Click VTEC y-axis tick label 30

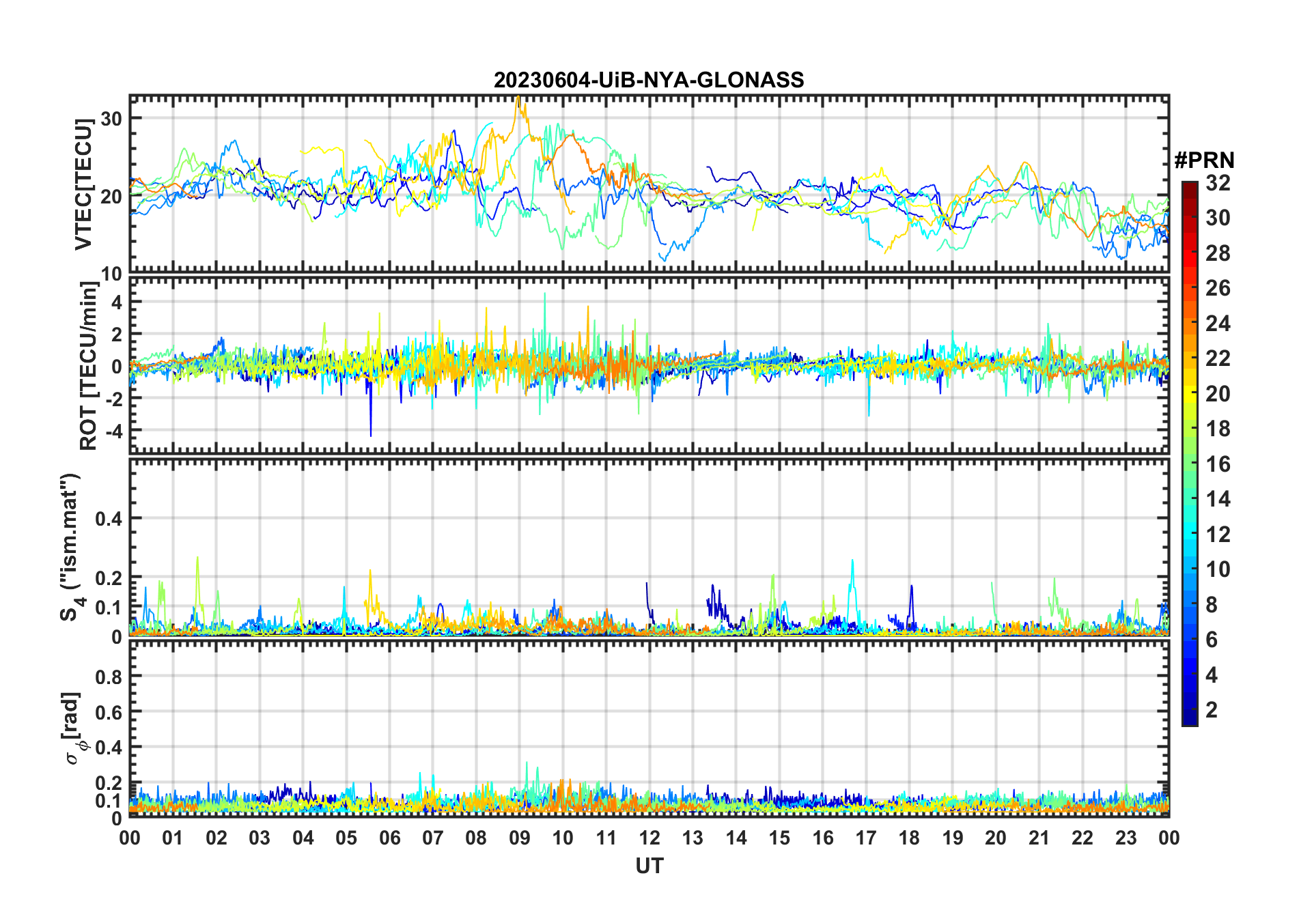[x=111, y=119]
